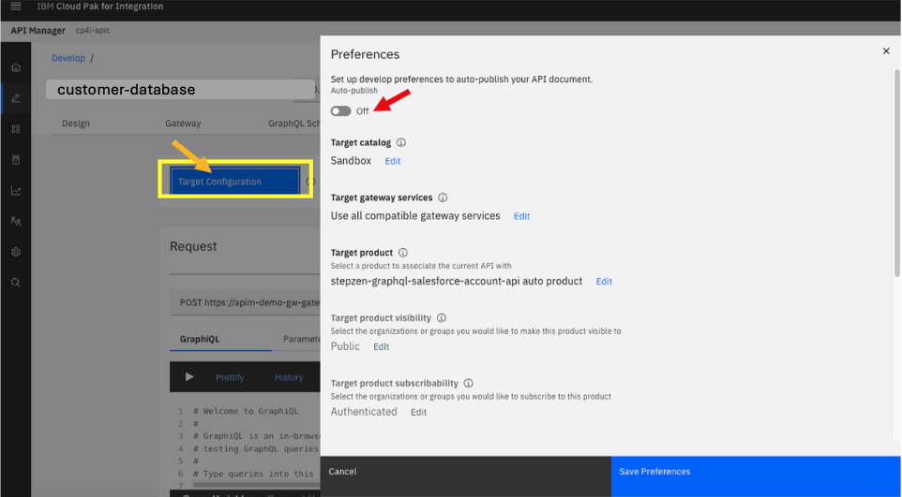Viewport: 902px width, 497px height.
Task: Edit the Sandbox target catalog
Action: 392,161
